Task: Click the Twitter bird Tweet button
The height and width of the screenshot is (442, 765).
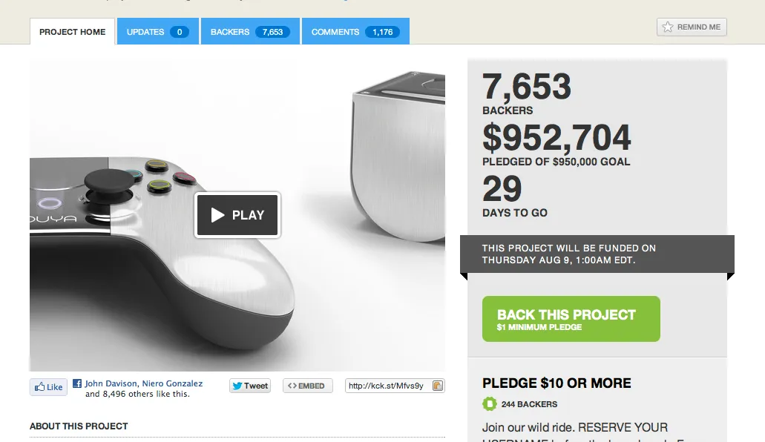Action: [250, 386]
